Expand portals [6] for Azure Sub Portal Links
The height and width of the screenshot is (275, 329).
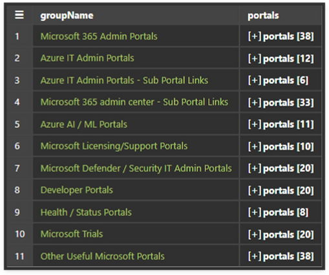coord(278,80)
